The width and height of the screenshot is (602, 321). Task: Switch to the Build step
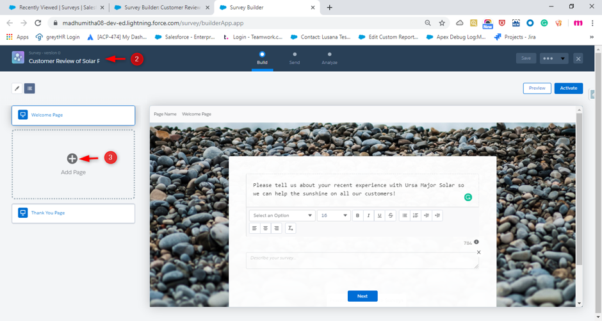262,58
